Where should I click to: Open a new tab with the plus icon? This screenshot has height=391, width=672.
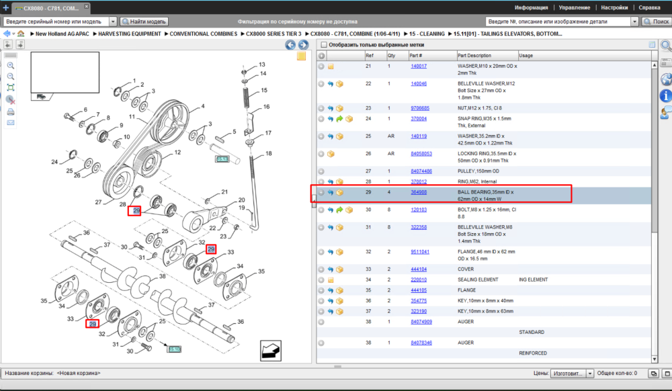click(5, 7)
